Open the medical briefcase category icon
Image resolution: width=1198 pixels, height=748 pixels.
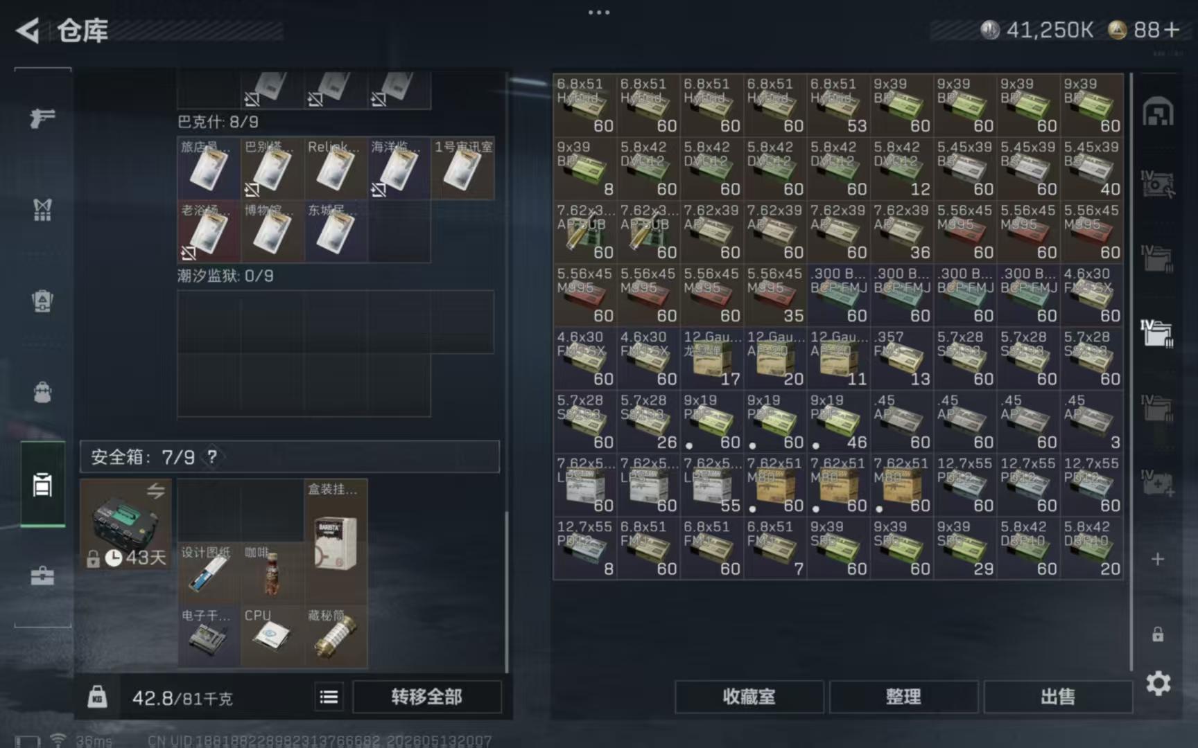pos(42,576)
